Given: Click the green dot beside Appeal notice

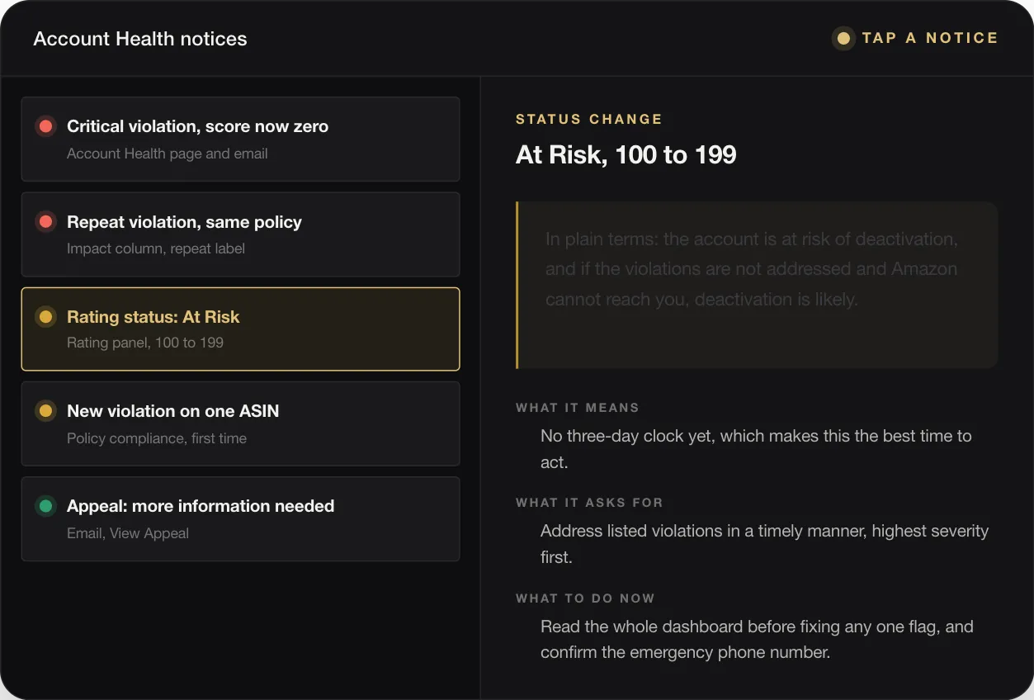Looking at the screenshot, I should click(x=46, y=505).
